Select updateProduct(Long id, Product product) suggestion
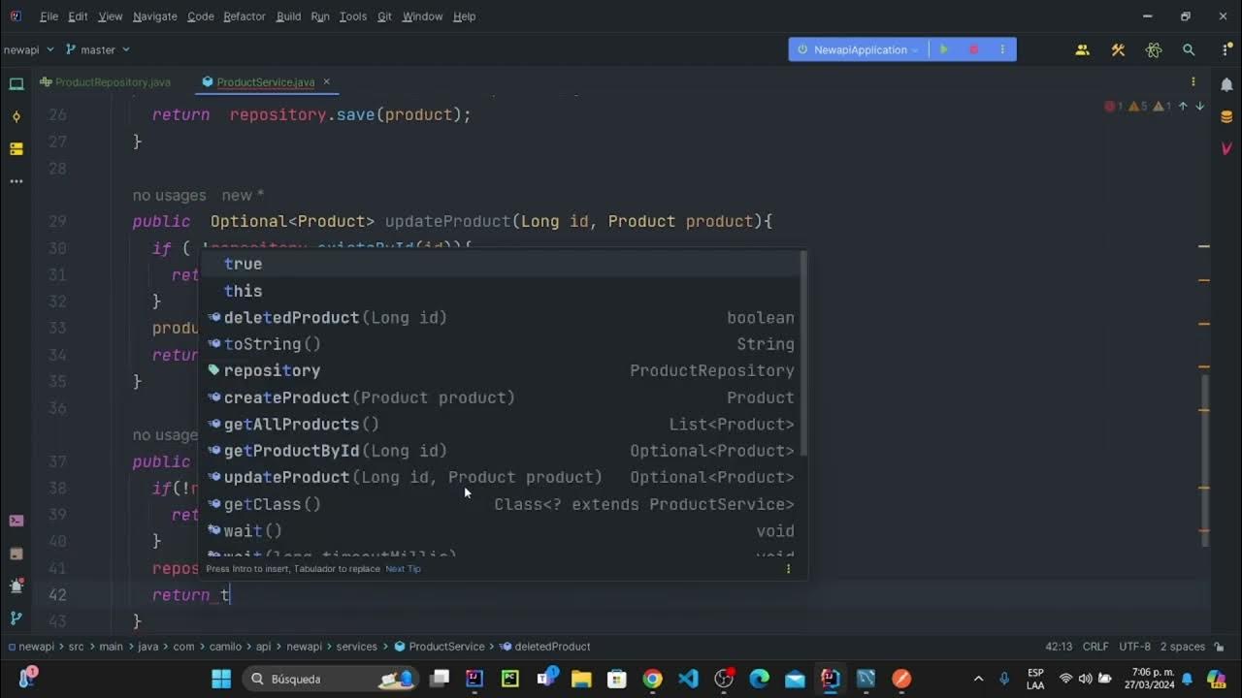The width and height of the screenshot is (1242, 698). click(x=503, y=477)
